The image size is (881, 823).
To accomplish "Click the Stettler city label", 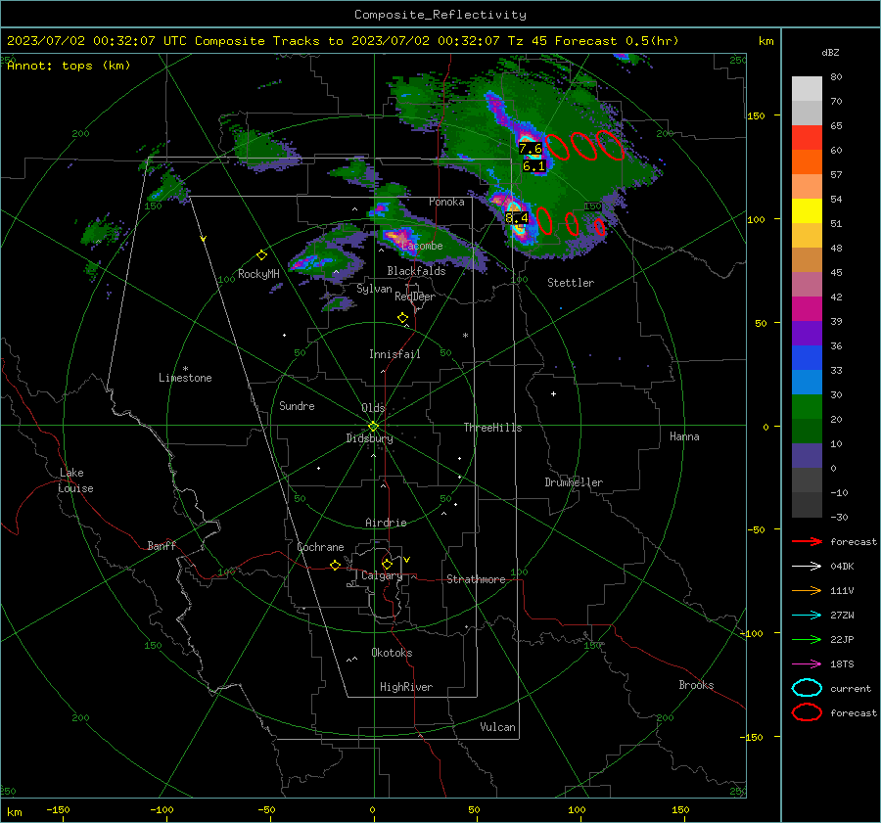I will (571, 283).
